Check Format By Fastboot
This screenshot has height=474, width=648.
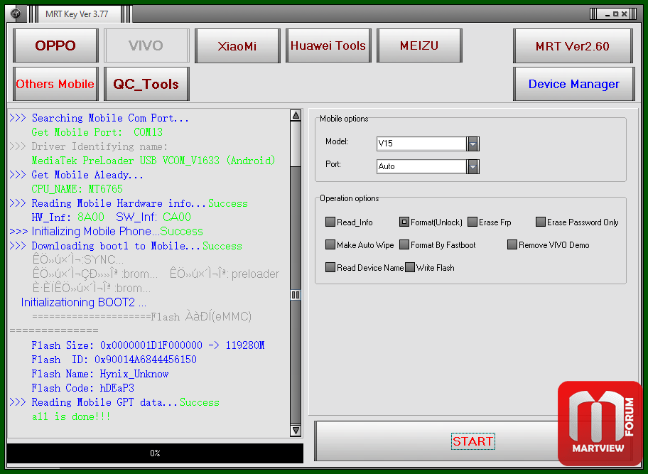click(404, 244)
